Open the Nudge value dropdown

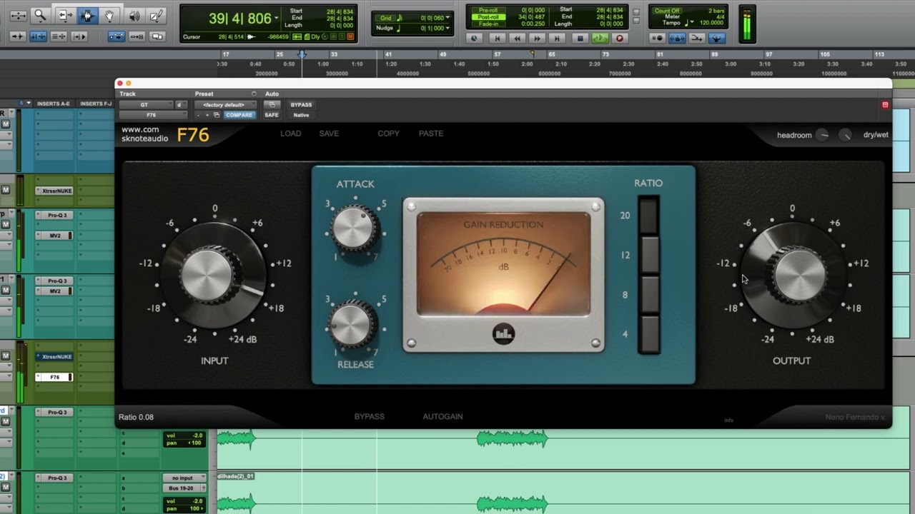coord(448,28)
